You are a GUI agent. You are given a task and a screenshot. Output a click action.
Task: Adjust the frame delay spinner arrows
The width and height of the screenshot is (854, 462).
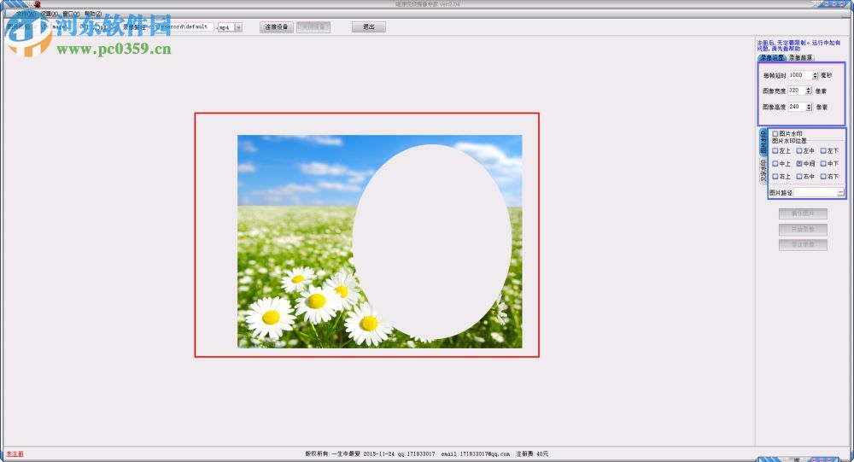pos(815,75)
